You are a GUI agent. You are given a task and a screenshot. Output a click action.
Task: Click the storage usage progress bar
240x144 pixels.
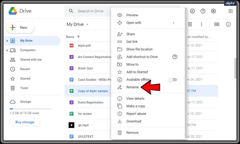(30, 109)
